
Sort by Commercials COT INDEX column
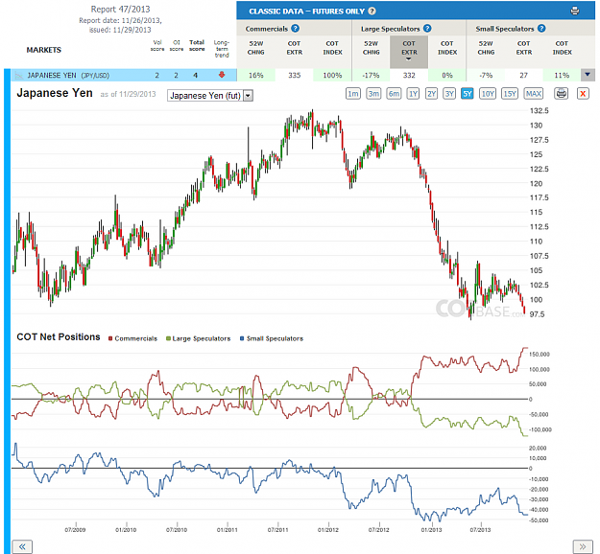[x=332, y=48]
